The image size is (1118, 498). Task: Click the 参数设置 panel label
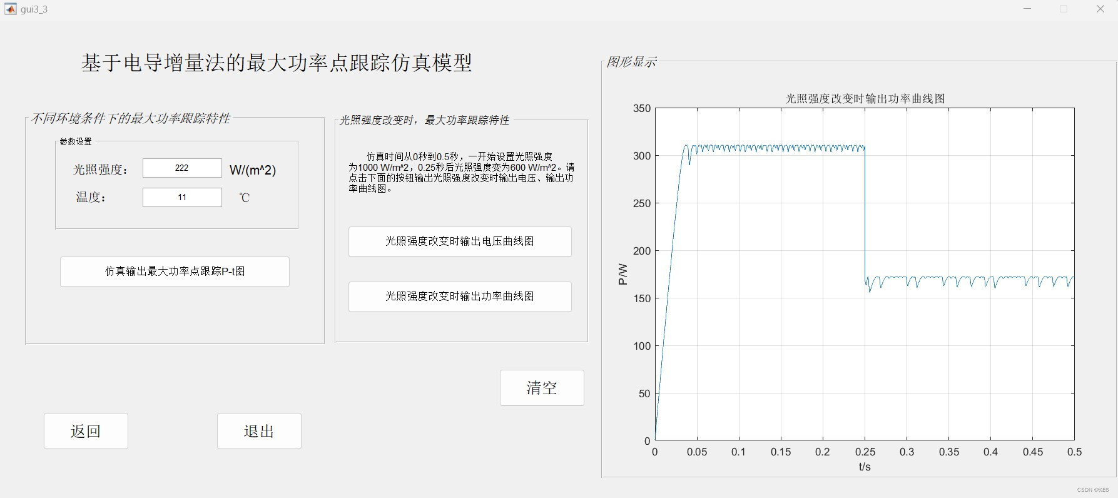76,141
